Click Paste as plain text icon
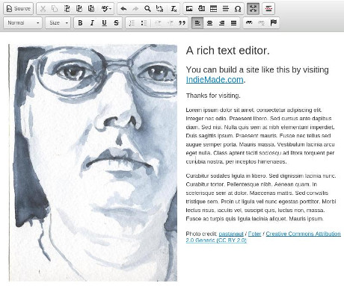This screenshot has width=344, height=286. pos(79,9)
